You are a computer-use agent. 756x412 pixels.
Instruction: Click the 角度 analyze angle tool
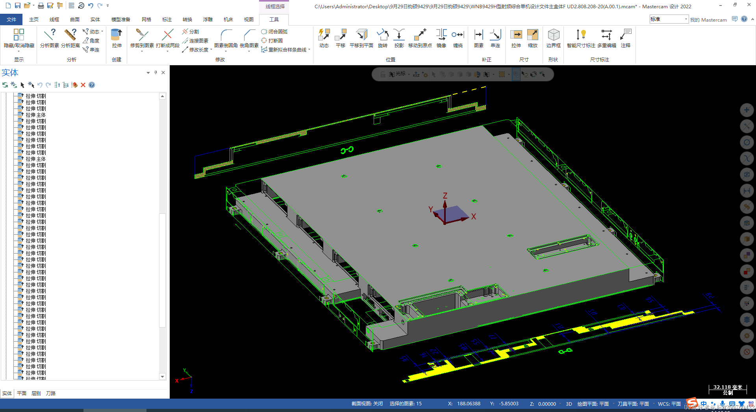point(91,40)
